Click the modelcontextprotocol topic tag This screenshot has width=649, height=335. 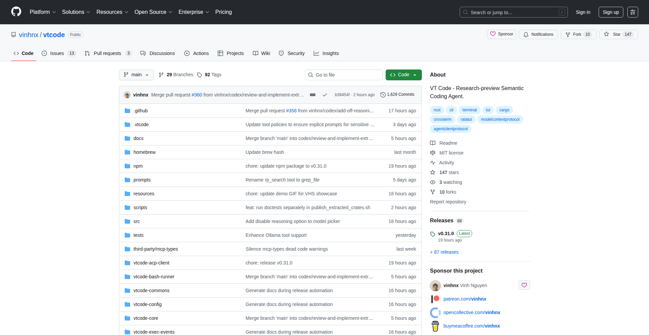(x=500, y=119)
